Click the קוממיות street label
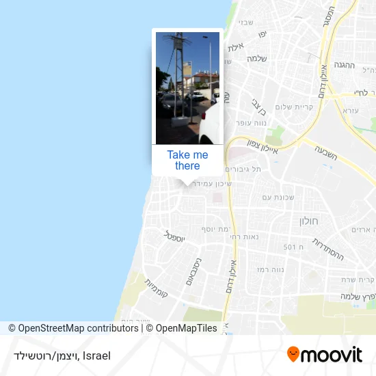This screenshot has height=376, width=376. (156, 288)
